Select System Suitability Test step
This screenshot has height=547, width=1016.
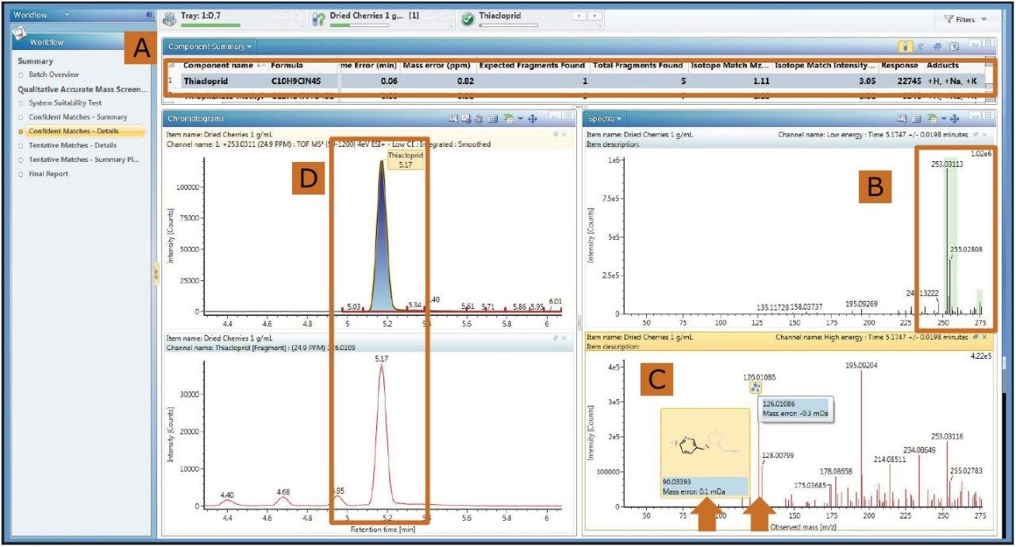tap(66, 102)
